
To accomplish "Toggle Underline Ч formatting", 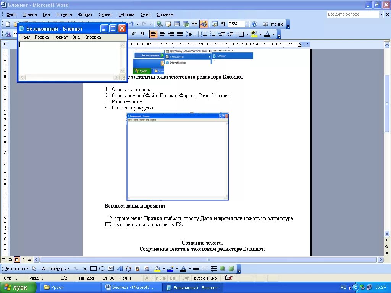I will pos(142,34).
